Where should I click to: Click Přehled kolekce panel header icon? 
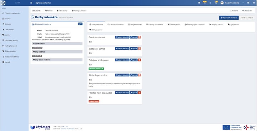pyautogui.click(x=33, y=24)
